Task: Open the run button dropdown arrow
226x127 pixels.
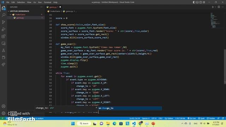Action: [x=215, y=7]
